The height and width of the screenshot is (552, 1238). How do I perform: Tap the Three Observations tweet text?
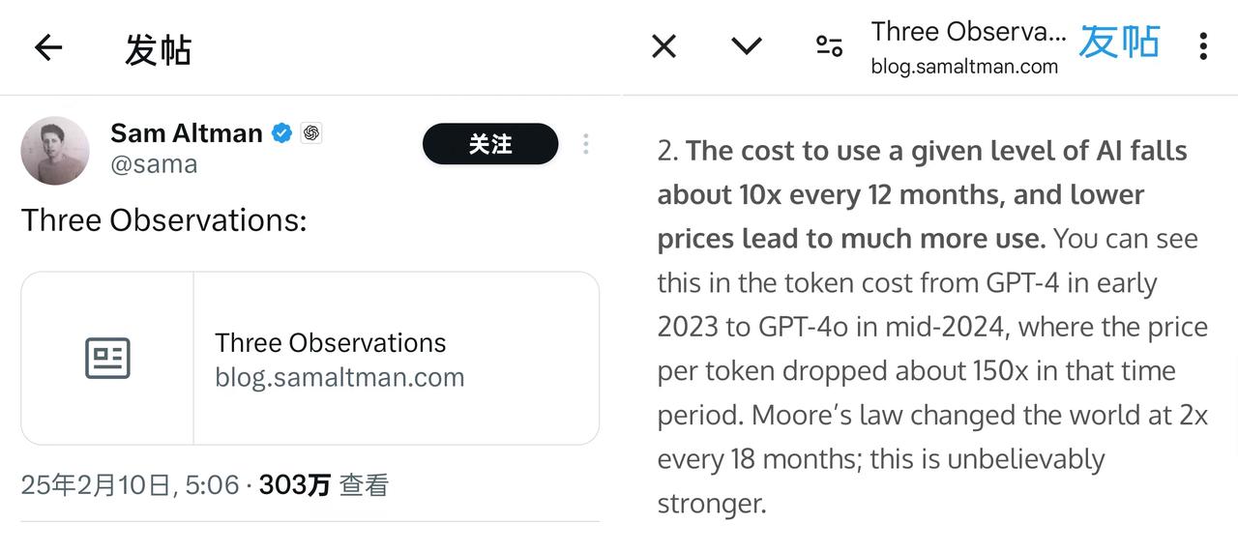pyautogui.click(x=163, y=220)
